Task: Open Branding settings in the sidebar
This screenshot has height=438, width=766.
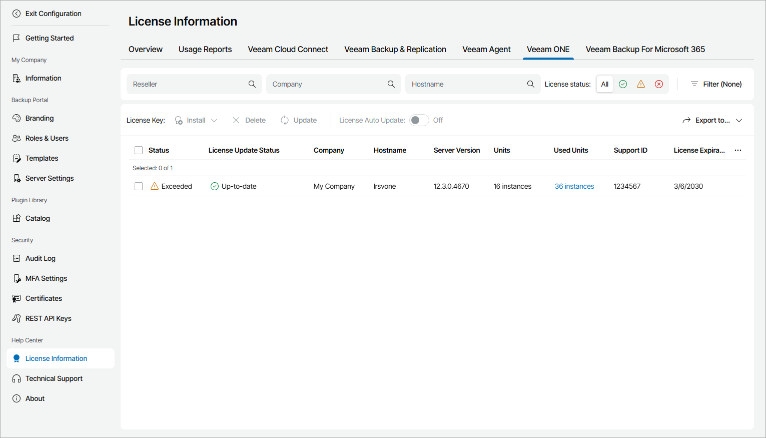Action: click(x=39, y=118)
